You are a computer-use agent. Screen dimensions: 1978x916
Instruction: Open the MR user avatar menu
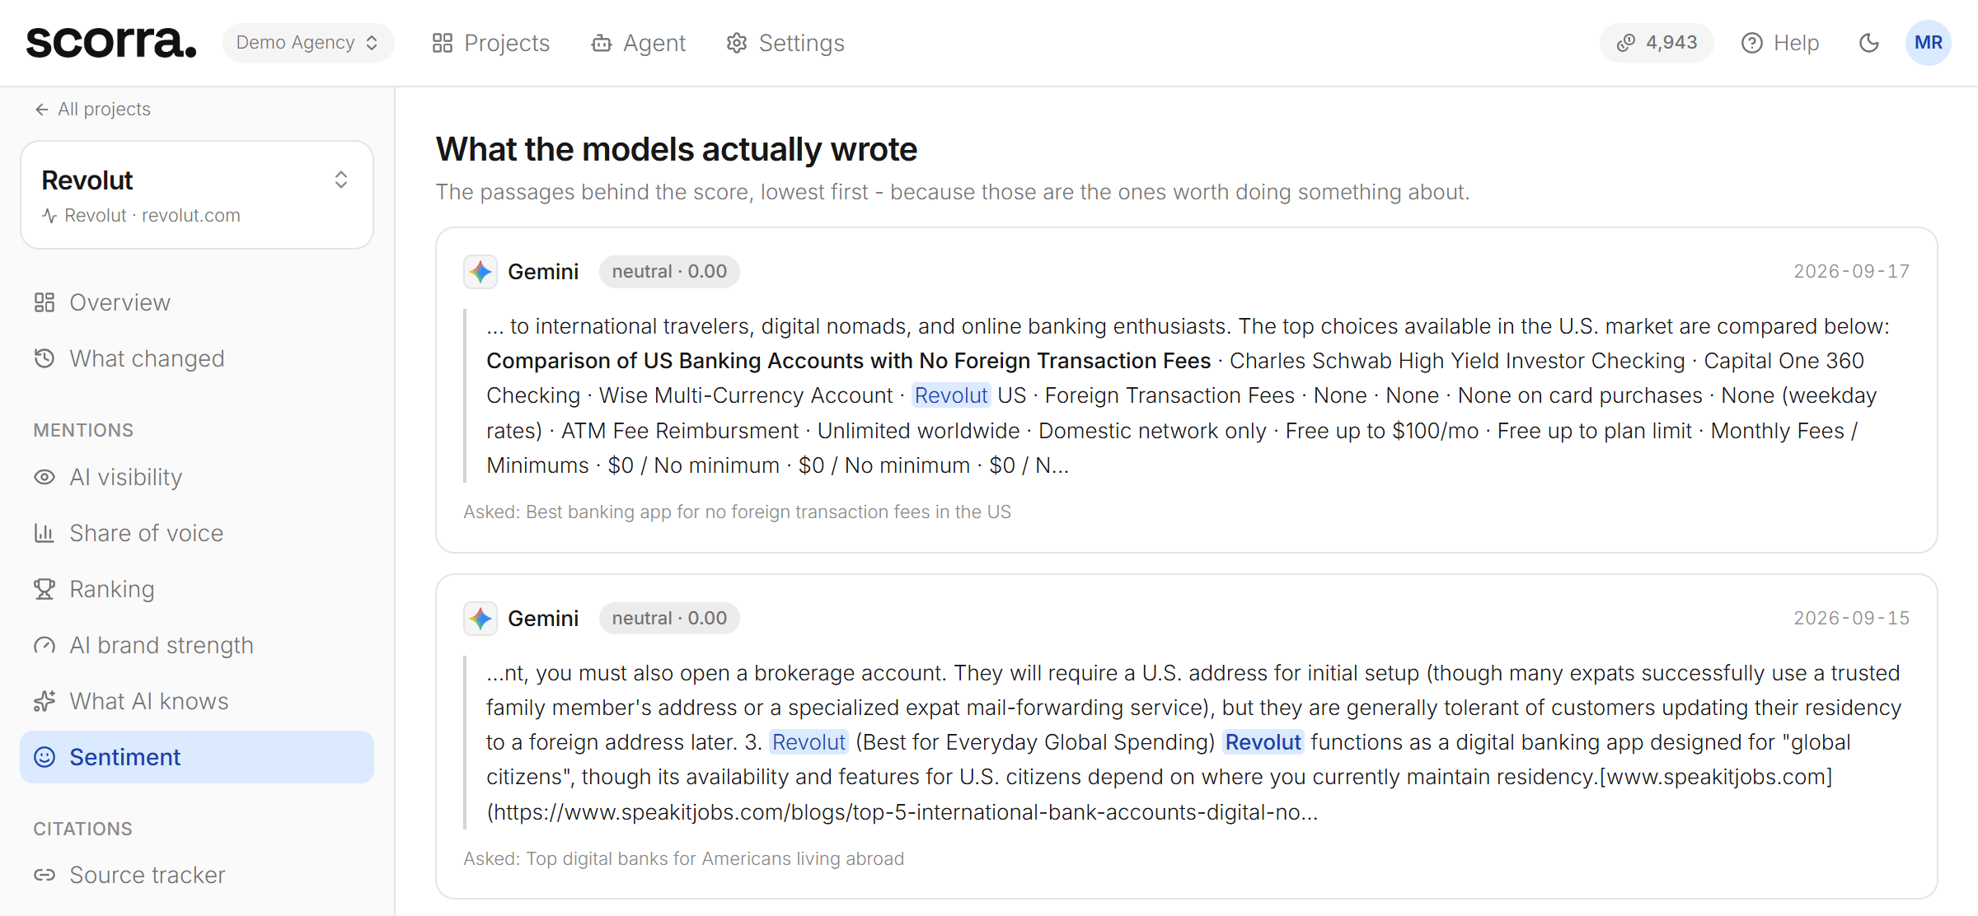tap(1928, 43)
